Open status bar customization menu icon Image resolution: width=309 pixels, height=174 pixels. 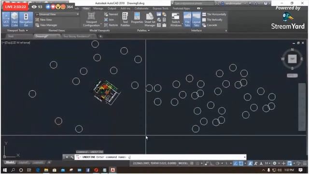305,163
